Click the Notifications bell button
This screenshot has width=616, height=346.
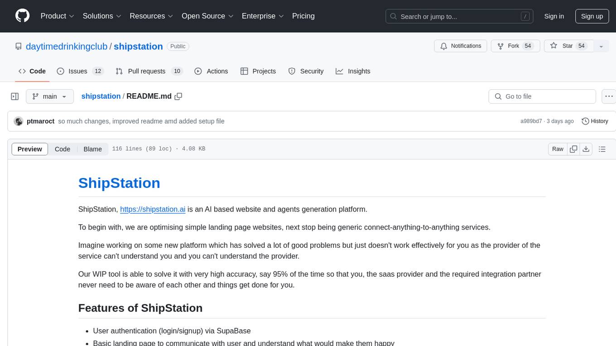[x=461, y=46]
